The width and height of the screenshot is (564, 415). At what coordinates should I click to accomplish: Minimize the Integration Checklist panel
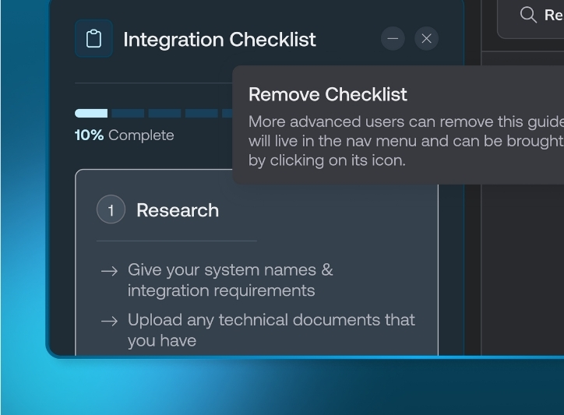pos(393,38)
